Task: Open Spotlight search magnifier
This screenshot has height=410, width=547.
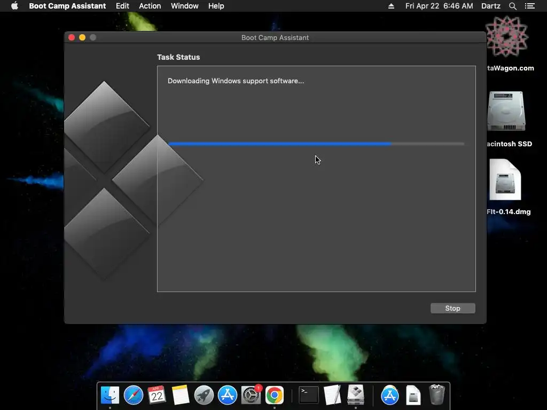Action: pyautogui.click(x=512, y=6)
